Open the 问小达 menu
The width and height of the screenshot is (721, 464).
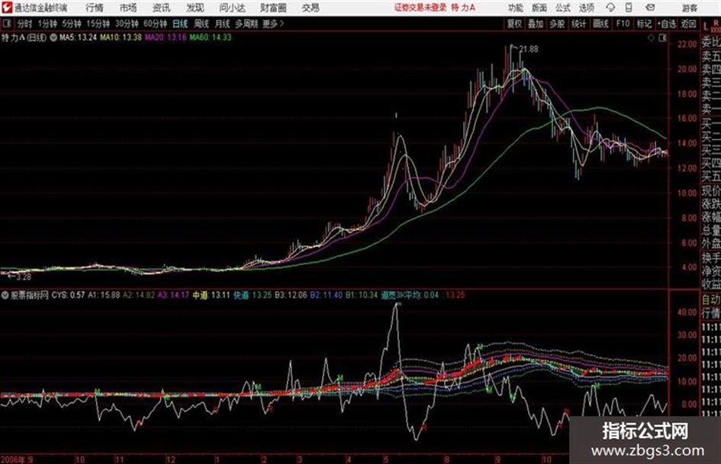pyautogui.click(x=232, y=8)
